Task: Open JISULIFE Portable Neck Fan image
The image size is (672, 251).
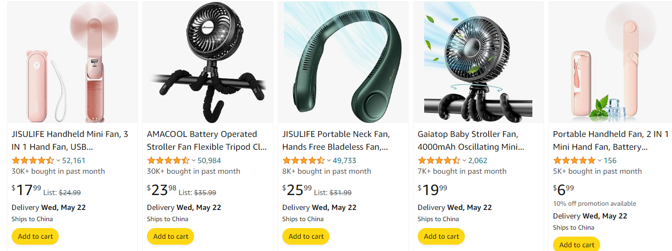Action: click(343, 62)
